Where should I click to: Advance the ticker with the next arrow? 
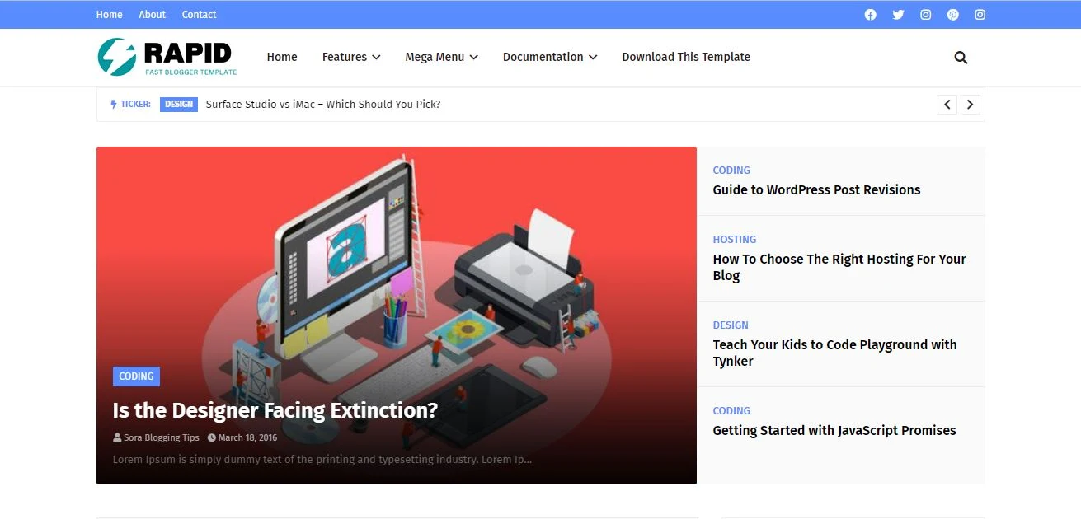tap(970, 104)
